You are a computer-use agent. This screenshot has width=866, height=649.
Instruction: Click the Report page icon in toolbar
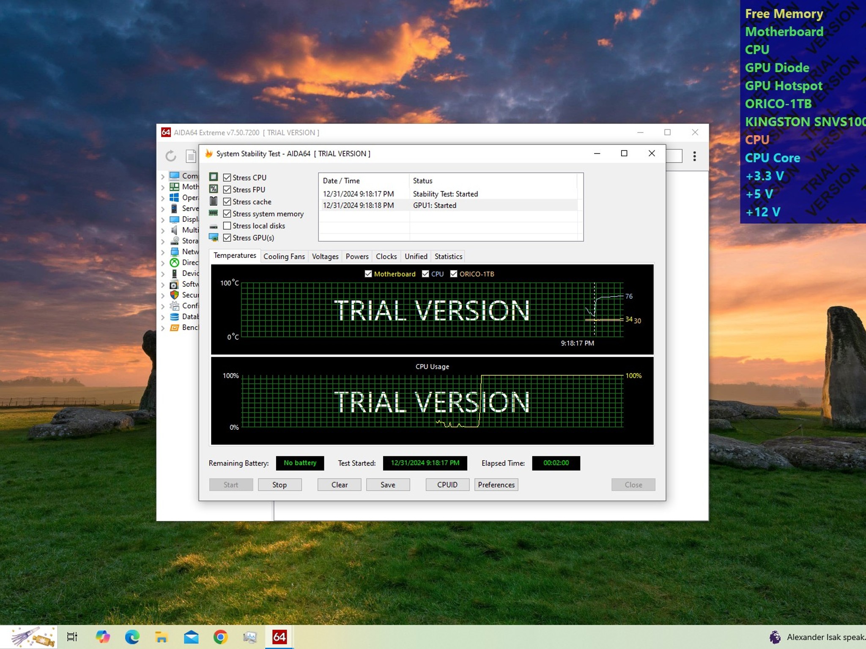click(x=191, y=156)
